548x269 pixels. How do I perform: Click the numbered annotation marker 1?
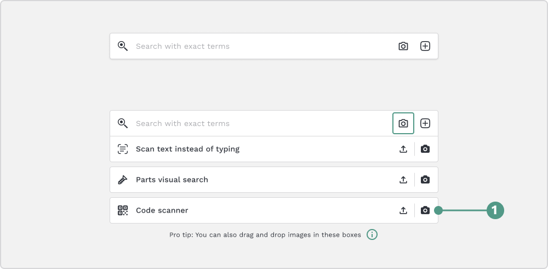tap(495, 210)
